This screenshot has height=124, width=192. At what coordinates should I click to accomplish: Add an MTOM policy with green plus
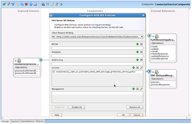(x=138, y=44)
